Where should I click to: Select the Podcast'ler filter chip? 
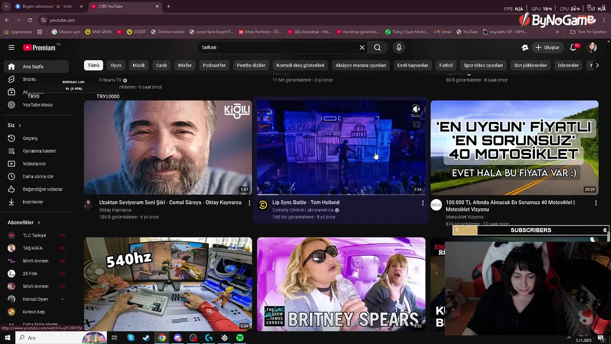coord(214,65)
